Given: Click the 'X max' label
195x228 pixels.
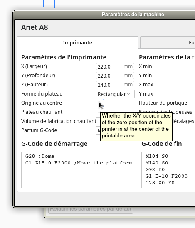Looking at the screenshot, I should coord(146,85).
